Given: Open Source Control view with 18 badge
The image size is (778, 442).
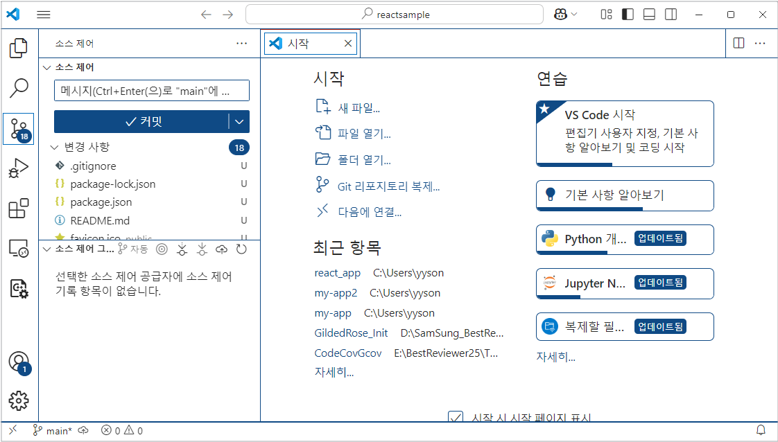Looking at the screenshot, I should [x=19, y=129].
